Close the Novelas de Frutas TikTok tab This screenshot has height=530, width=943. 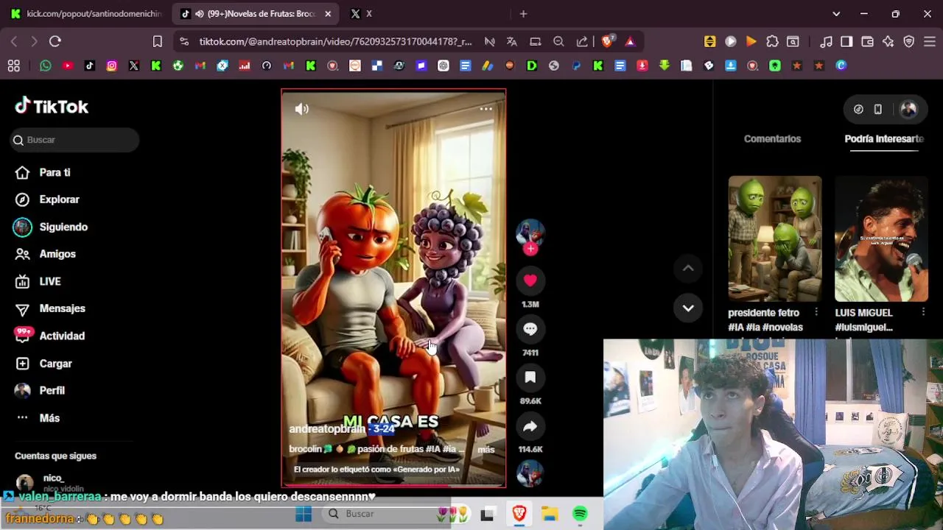(x=328, y=13)
